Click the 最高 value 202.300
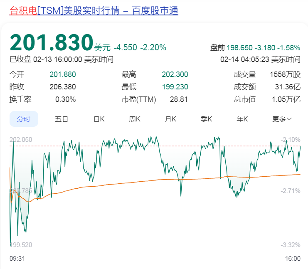The image size is (308, 269). (175, 74)
